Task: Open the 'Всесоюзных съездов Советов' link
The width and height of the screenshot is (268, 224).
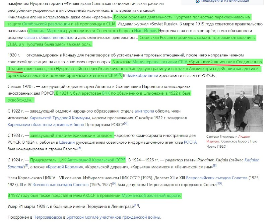Action: tap(61, 185)
